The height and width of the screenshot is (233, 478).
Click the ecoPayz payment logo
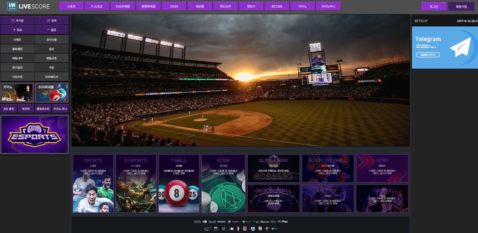click(283, 221)
